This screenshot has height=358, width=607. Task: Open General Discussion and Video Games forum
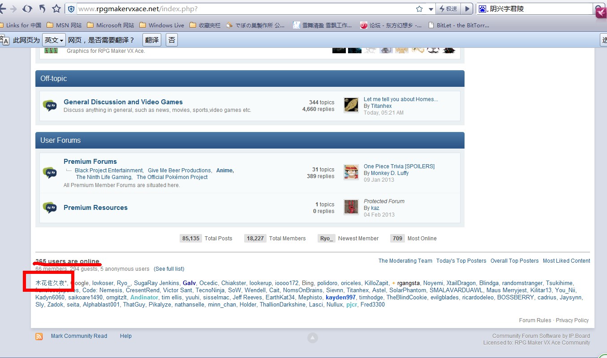tap(123, 102)
